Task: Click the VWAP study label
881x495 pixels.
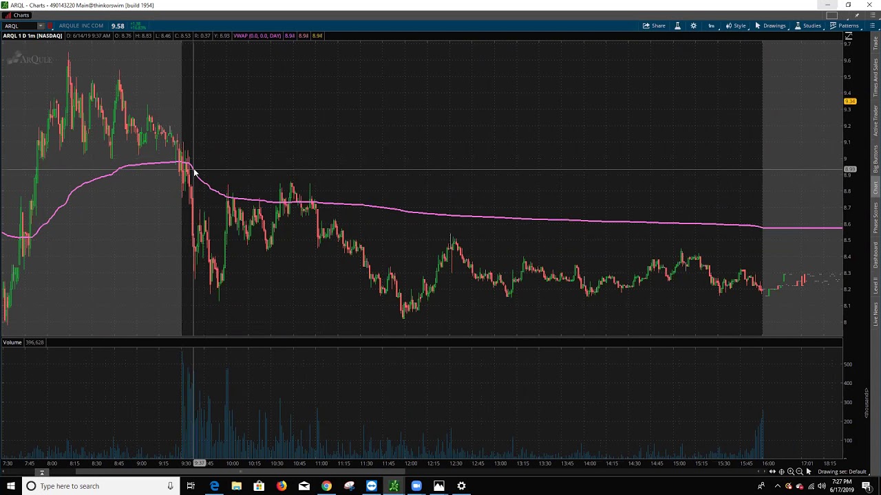Action: click(257, 36)
